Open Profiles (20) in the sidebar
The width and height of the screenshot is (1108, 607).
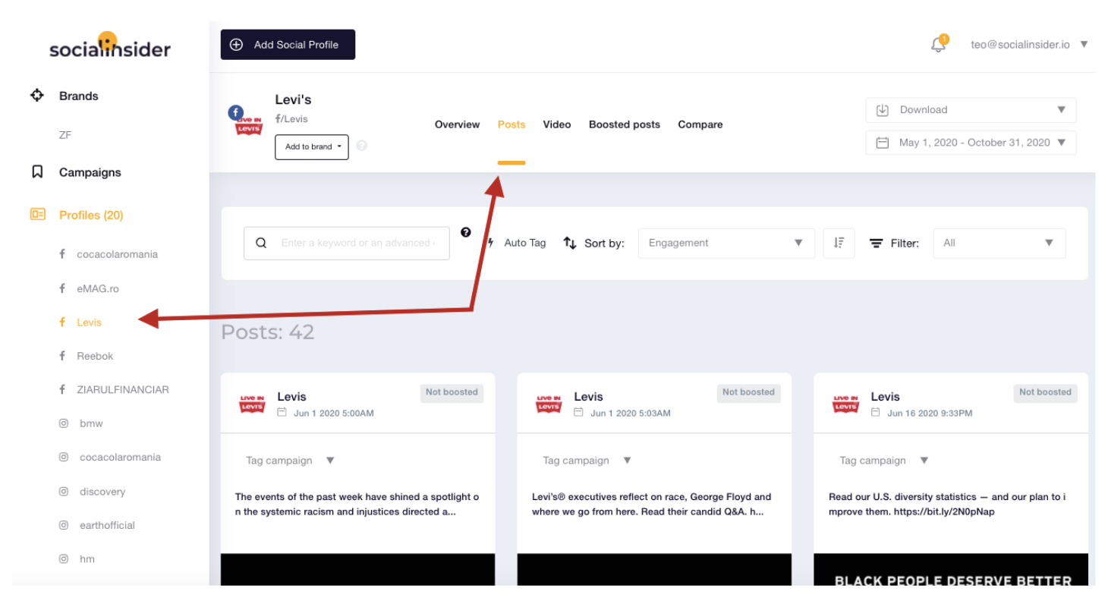91,215
